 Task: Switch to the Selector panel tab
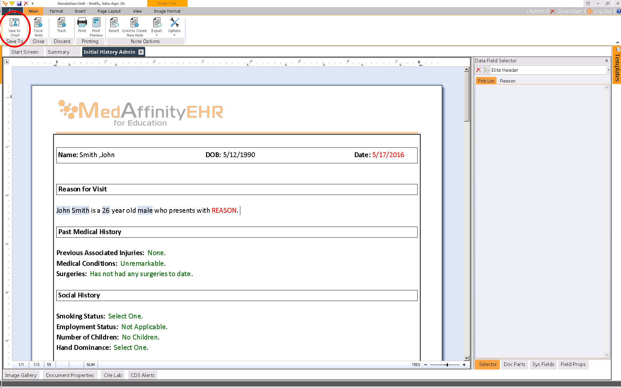point(488,364)
